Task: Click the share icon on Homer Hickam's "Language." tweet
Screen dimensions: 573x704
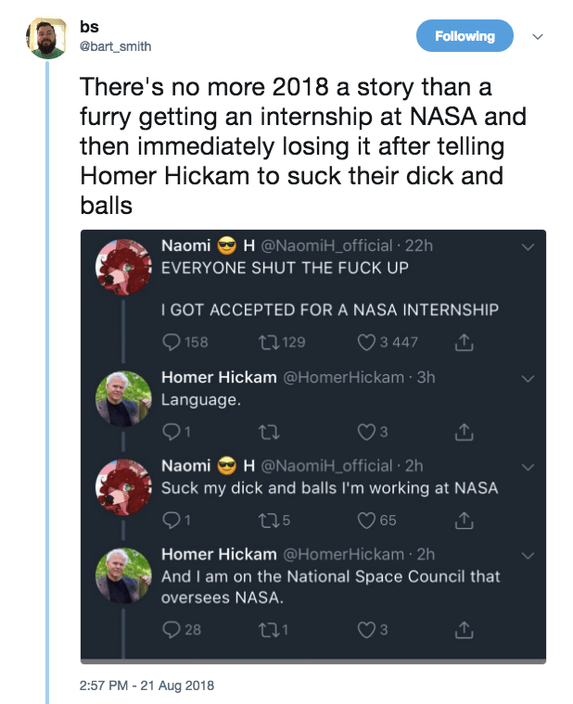Action: (465, 431)
